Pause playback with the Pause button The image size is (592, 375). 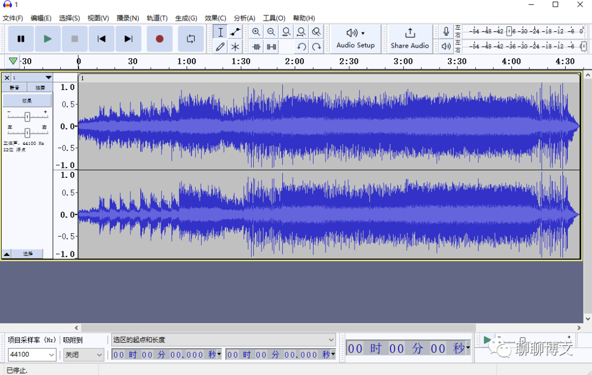21,38
